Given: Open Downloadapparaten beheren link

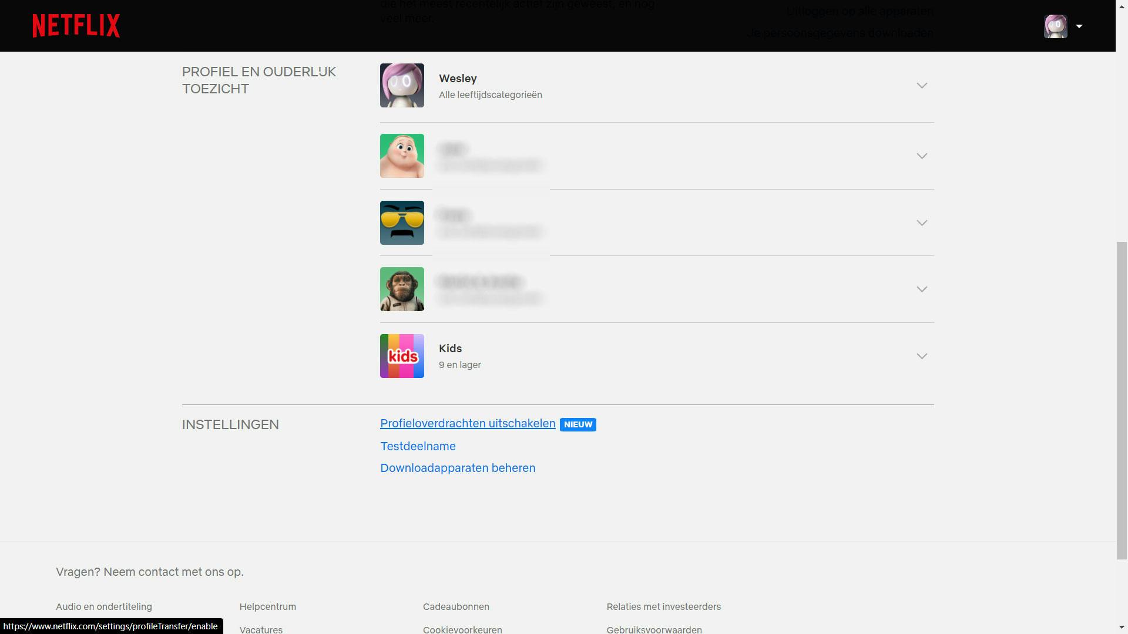Looking at the screenshot, I should pyautogui.click(x=458, y=468).
